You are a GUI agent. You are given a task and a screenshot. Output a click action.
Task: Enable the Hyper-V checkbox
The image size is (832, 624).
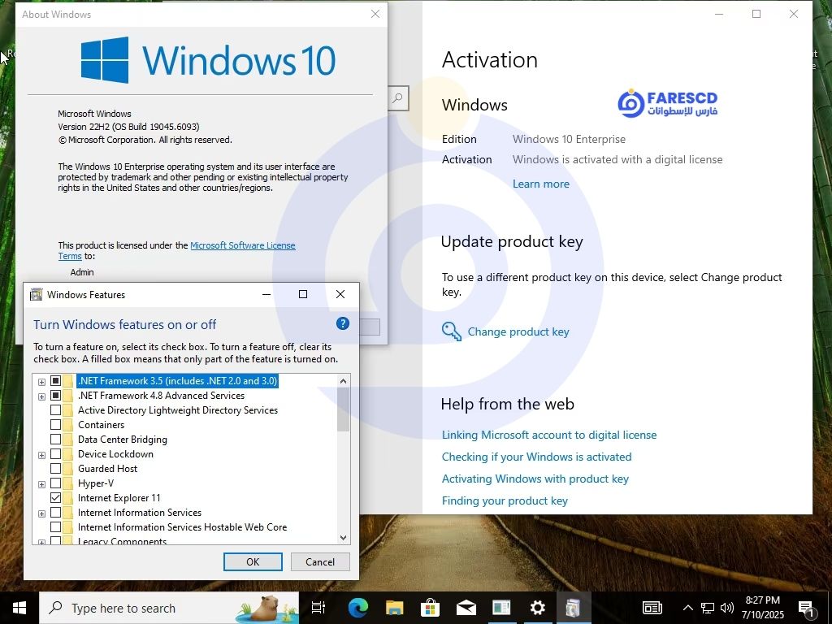(56, 483)
